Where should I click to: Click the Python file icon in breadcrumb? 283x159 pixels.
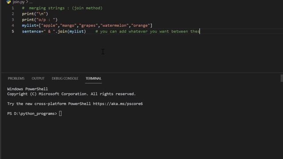[x=8, y=2]
